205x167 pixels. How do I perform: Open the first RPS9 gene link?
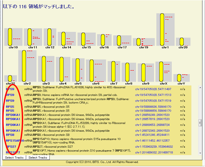tap(10, 89)
